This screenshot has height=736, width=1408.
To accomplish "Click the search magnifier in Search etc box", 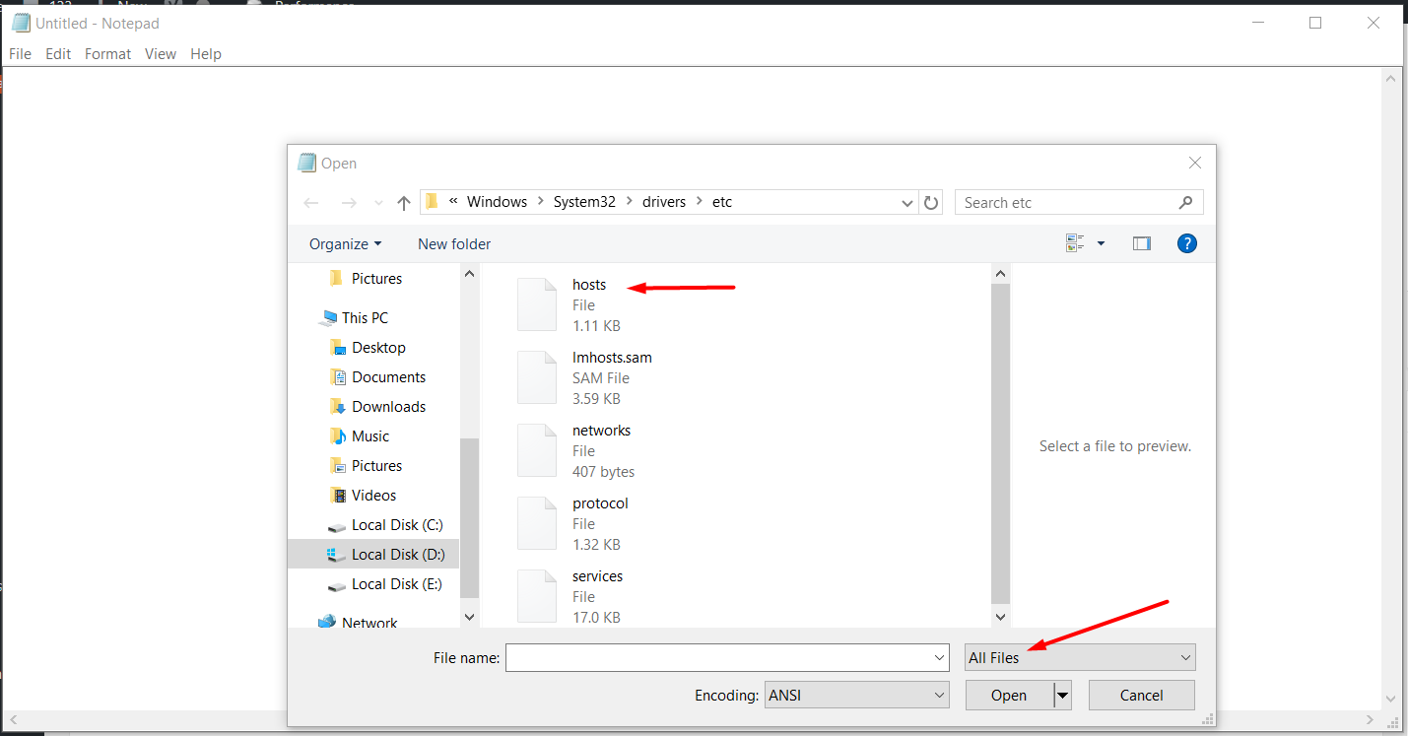I will [1185, 201].
